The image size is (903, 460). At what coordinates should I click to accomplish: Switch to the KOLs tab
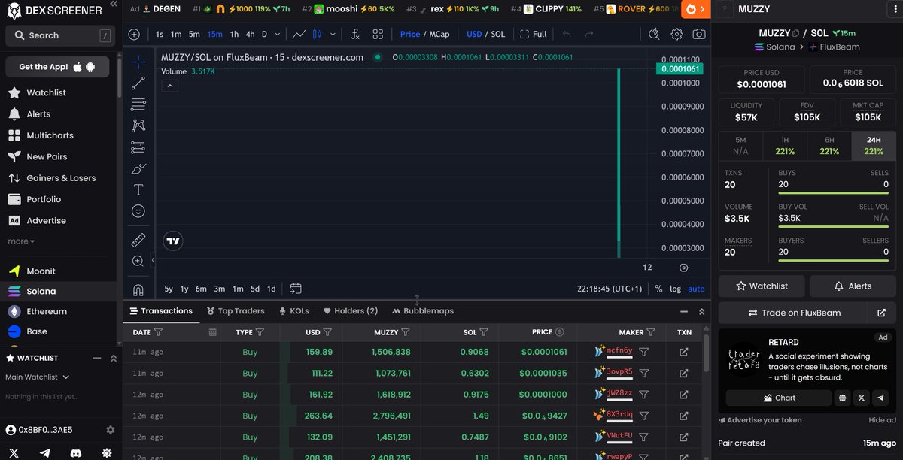(x=293, y=310)
